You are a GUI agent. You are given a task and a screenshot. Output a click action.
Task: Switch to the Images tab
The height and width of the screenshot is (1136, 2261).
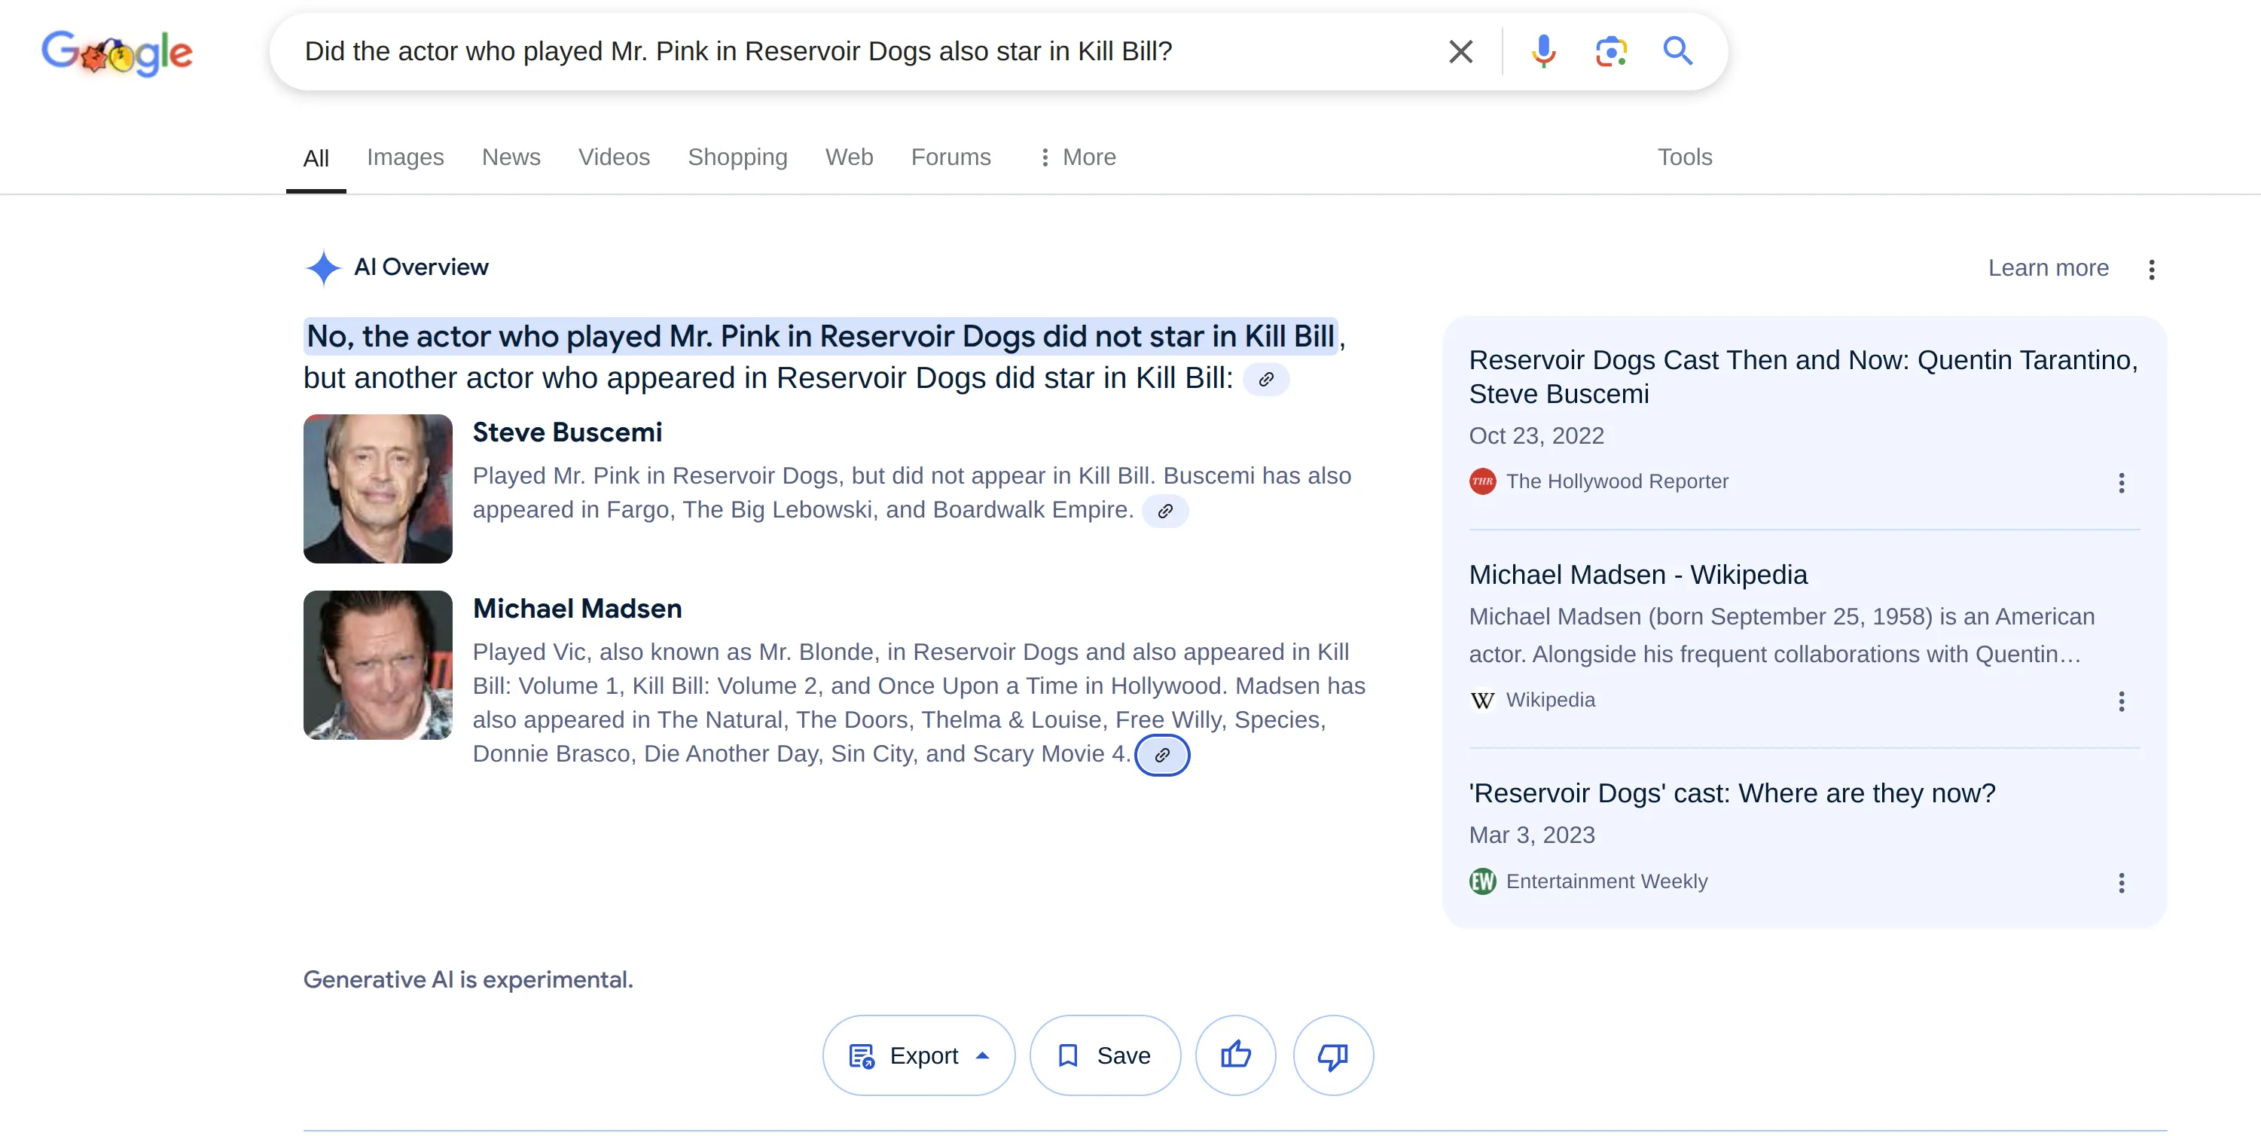pos(404,157)
